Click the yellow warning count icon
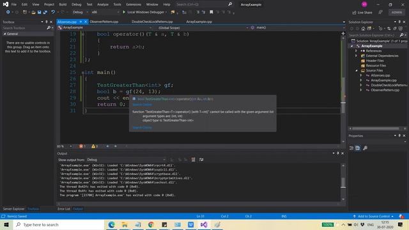409x230 pixels. (93, 146)
